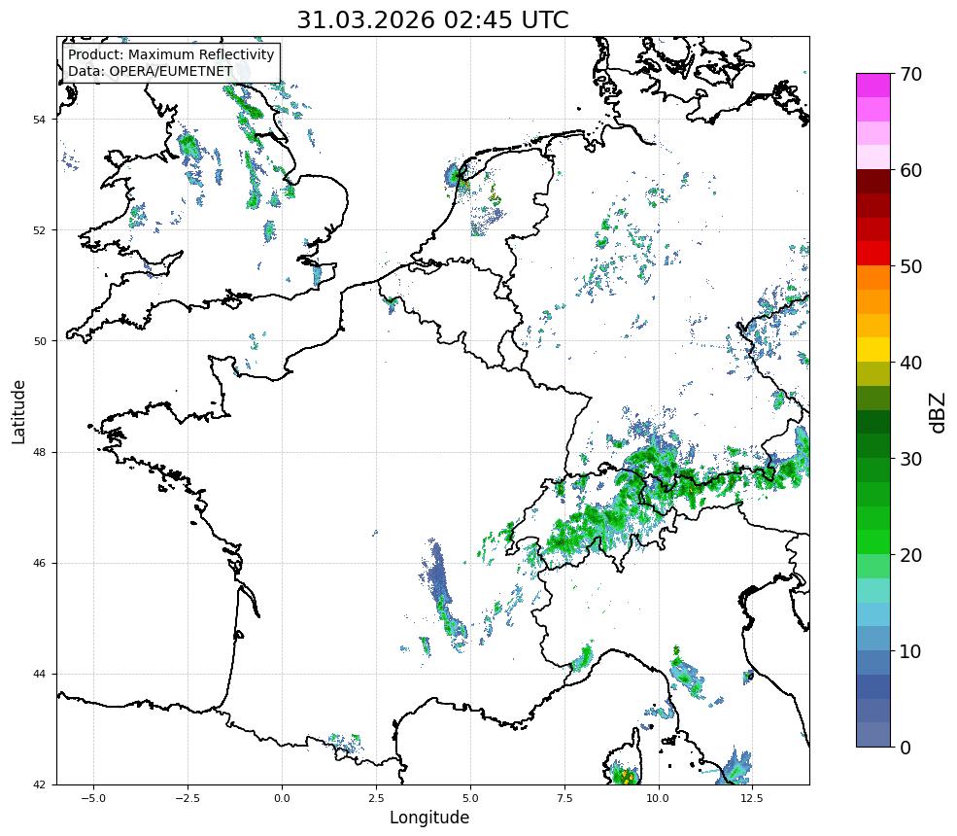Pick the magenta swatch at colorbar top
Screen dimensions: 957x836
872,85
